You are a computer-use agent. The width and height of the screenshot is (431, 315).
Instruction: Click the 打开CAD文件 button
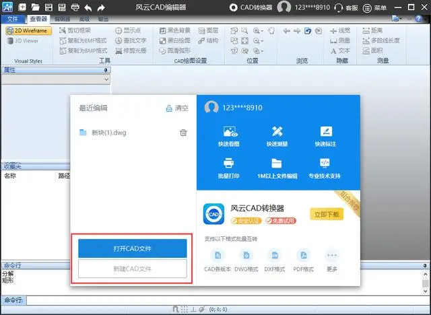coord(133,248)
